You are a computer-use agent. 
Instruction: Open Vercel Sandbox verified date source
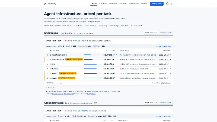[165, 59]
